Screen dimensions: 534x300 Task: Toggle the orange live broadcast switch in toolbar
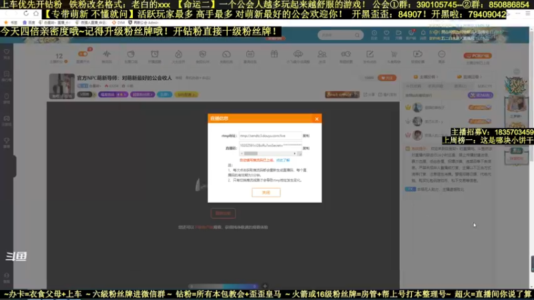83,54
